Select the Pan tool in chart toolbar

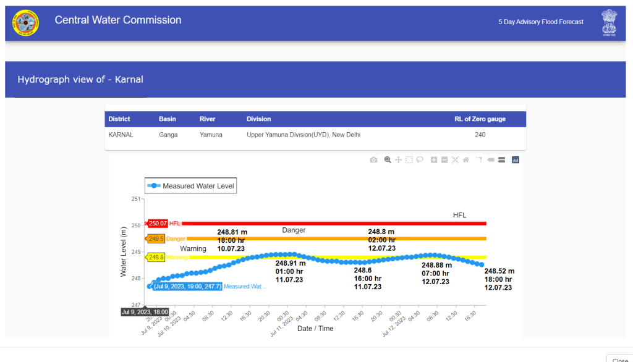(398, 160)
